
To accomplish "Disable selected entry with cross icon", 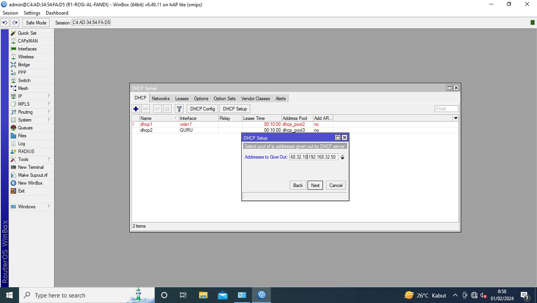I will [x=167, y=109].
